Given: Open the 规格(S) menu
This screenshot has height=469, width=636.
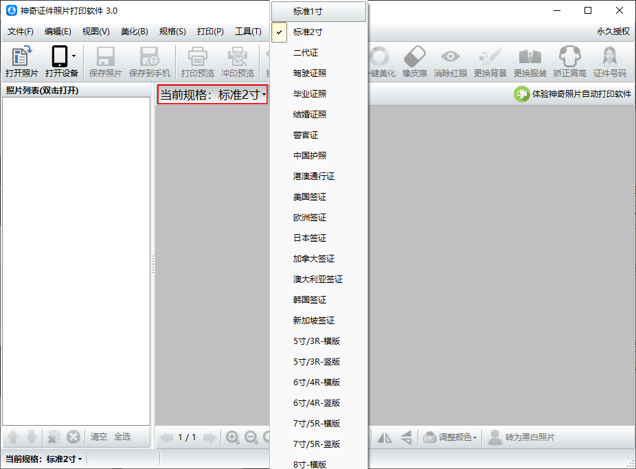Looking at the screenshot, I should pos(172,32).
